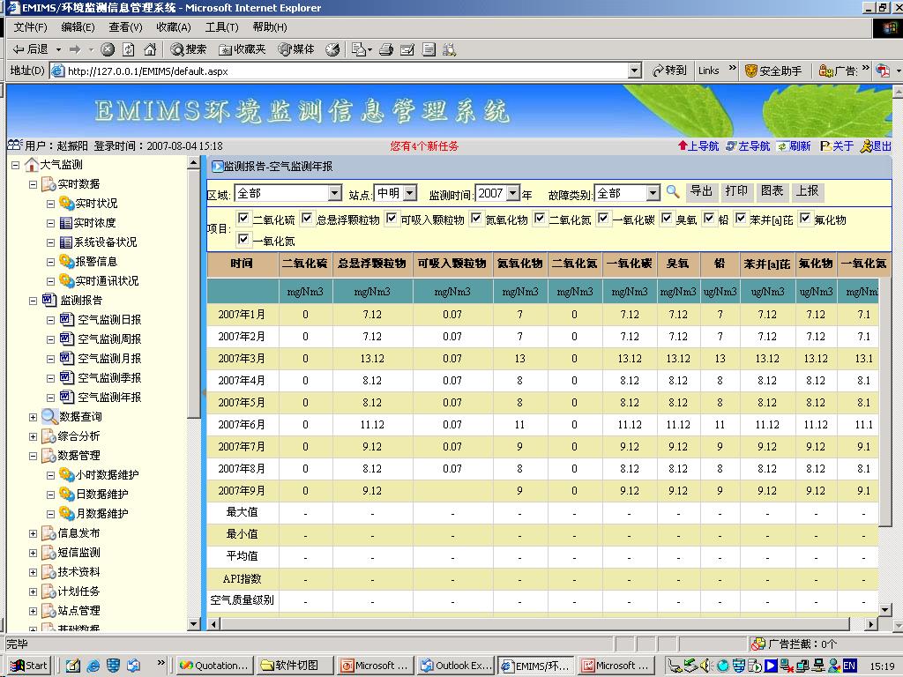Open the 编辑(E) menu
This screenshot has width=903, height=677.
[78, 27]
